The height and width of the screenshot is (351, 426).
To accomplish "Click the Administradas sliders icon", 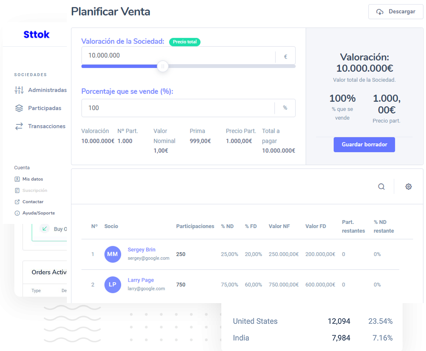I will [19, 90].
